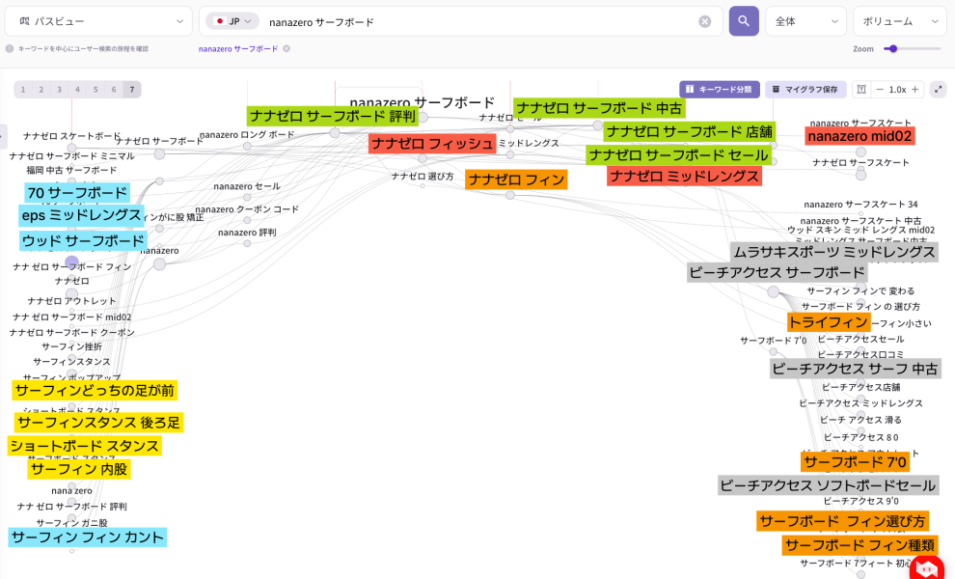This screenshot has width=955, height=579.
Task: Select depth step 7
Action: (x=131, y=90)
